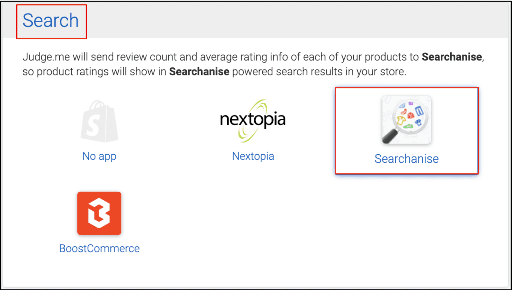The height and width of the screenshot is (290, 512).
Task: Select the Nextopia logo
Action: pyautogui.click(x=253, y=120)
